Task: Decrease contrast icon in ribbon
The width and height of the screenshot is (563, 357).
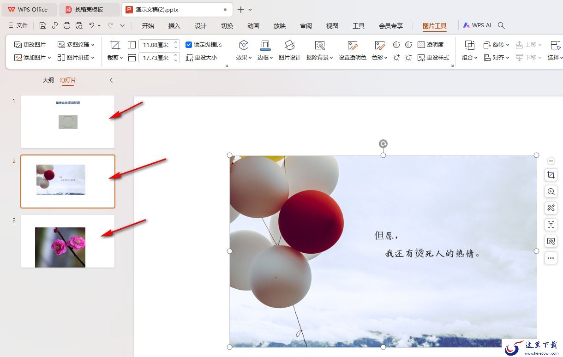Action: pyautogui.click(x=408, y=45)
